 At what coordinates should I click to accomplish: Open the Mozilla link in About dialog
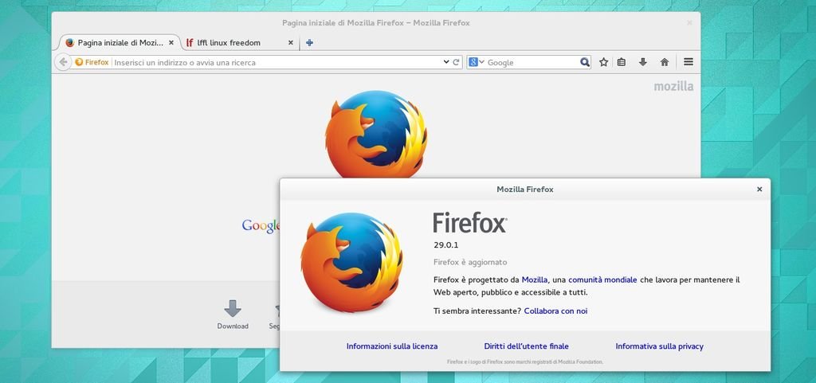point(535,279)
